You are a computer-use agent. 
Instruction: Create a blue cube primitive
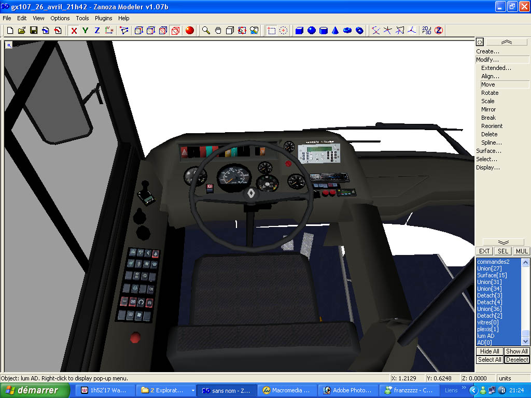(299, 31)
